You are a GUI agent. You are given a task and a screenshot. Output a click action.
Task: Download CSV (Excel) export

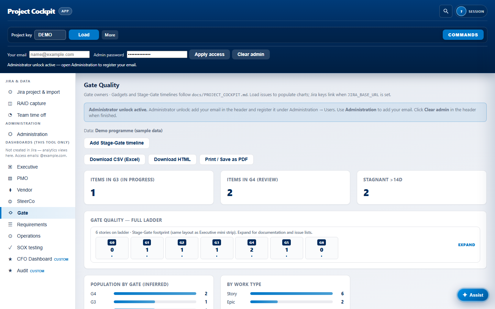pyautogui.click(x=115, y=159)
